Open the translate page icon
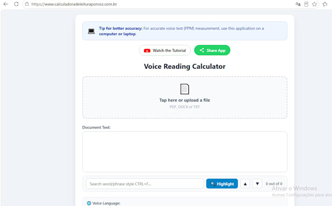332x206 pixels. click(x=298, y=4)
